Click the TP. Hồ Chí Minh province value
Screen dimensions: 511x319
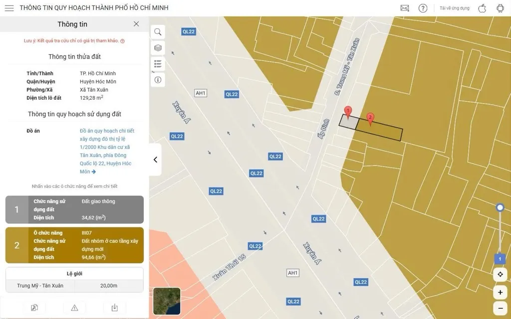point(98,74)
